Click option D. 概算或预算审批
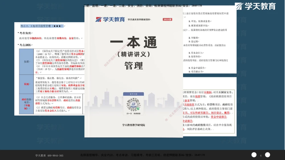The width and height of the screenshot is (285, 160). 199,26
